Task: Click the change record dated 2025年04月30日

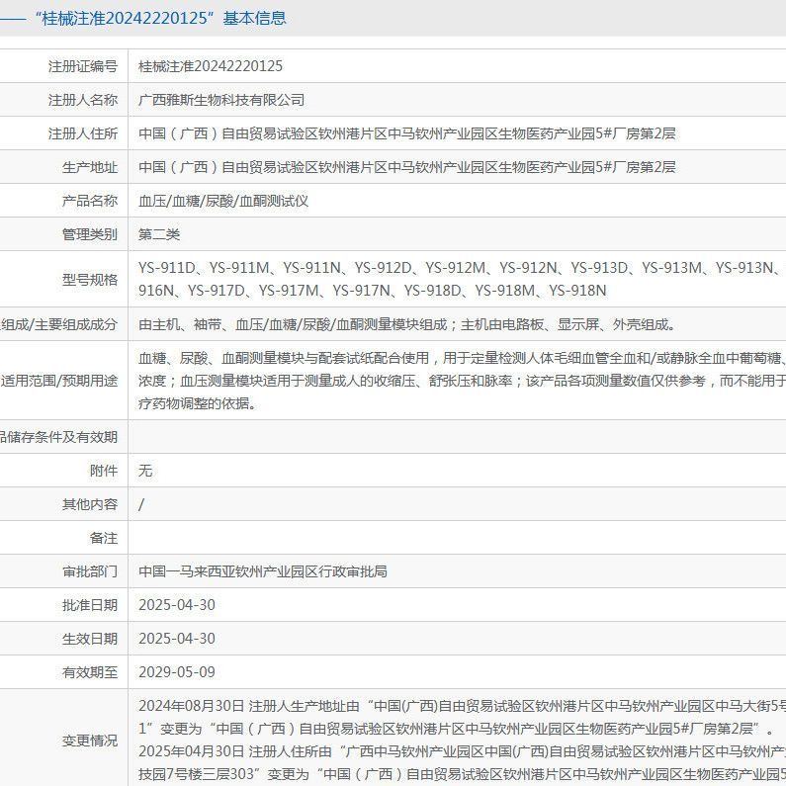Action: point(462,751)
